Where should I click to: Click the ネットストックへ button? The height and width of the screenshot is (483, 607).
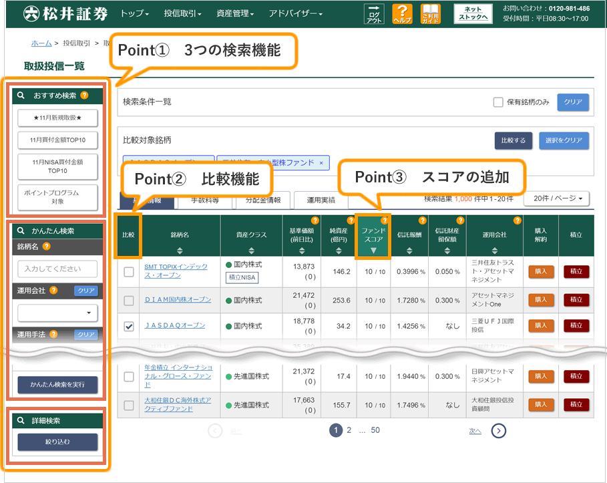pyautogui.click(x=473, y=13)
